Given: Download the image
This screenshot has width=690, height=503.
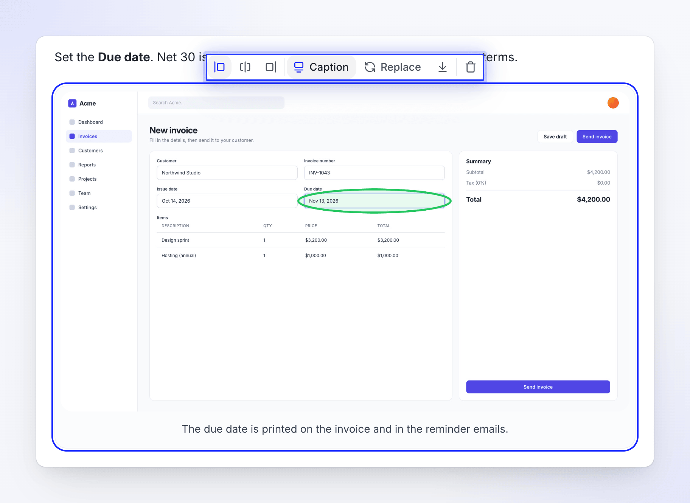Looking at the screenshot, I should pyautogui.click(x=443, y=67).
